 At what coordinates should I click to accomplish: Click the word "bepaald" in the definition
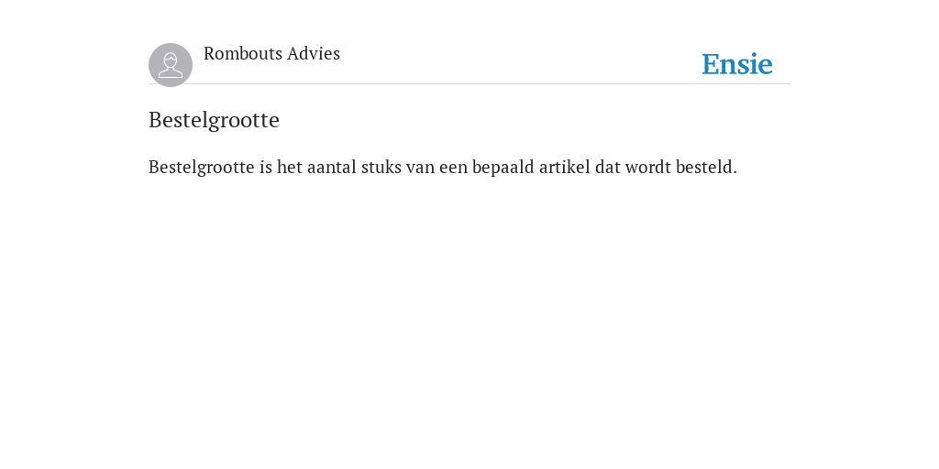click(x=503, y=168)
